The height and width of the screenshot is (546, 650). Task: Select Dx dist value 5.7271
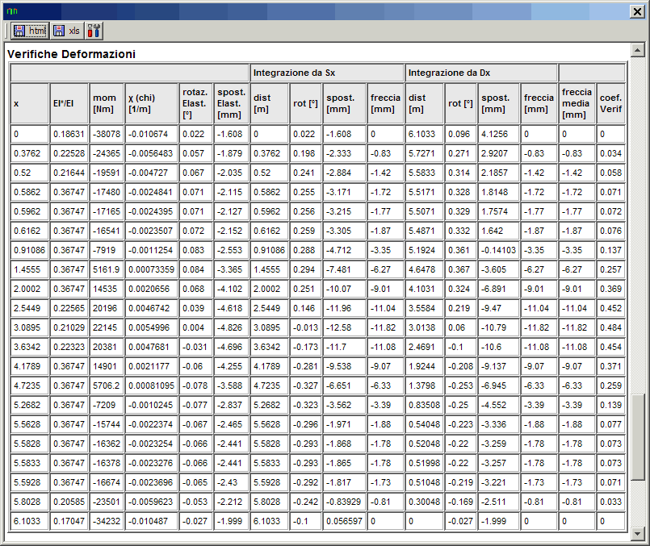click(x=424, y=153)
